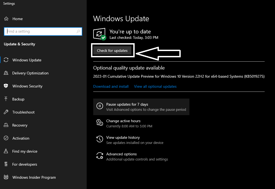Image resolution: width=275 pixels, height=189 pixels.
Task: Click the Windows Security shield icon
Action: [6, 86]
